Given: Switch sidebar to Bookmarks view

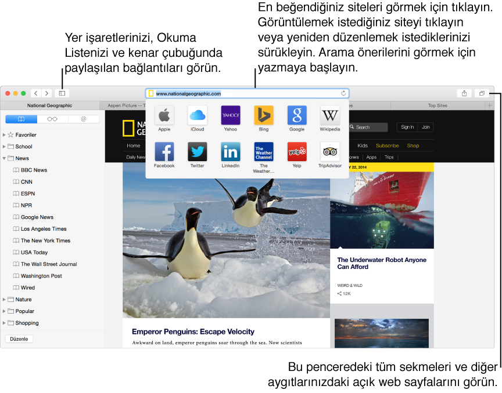Looking at the screenshot, I should coord(21,119).
